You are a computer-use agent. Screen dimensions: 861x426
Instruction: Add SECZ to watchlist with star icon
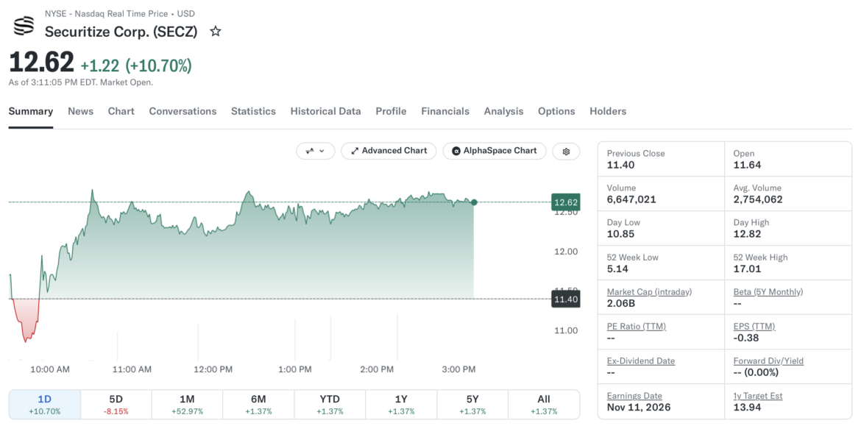(216, 32)
